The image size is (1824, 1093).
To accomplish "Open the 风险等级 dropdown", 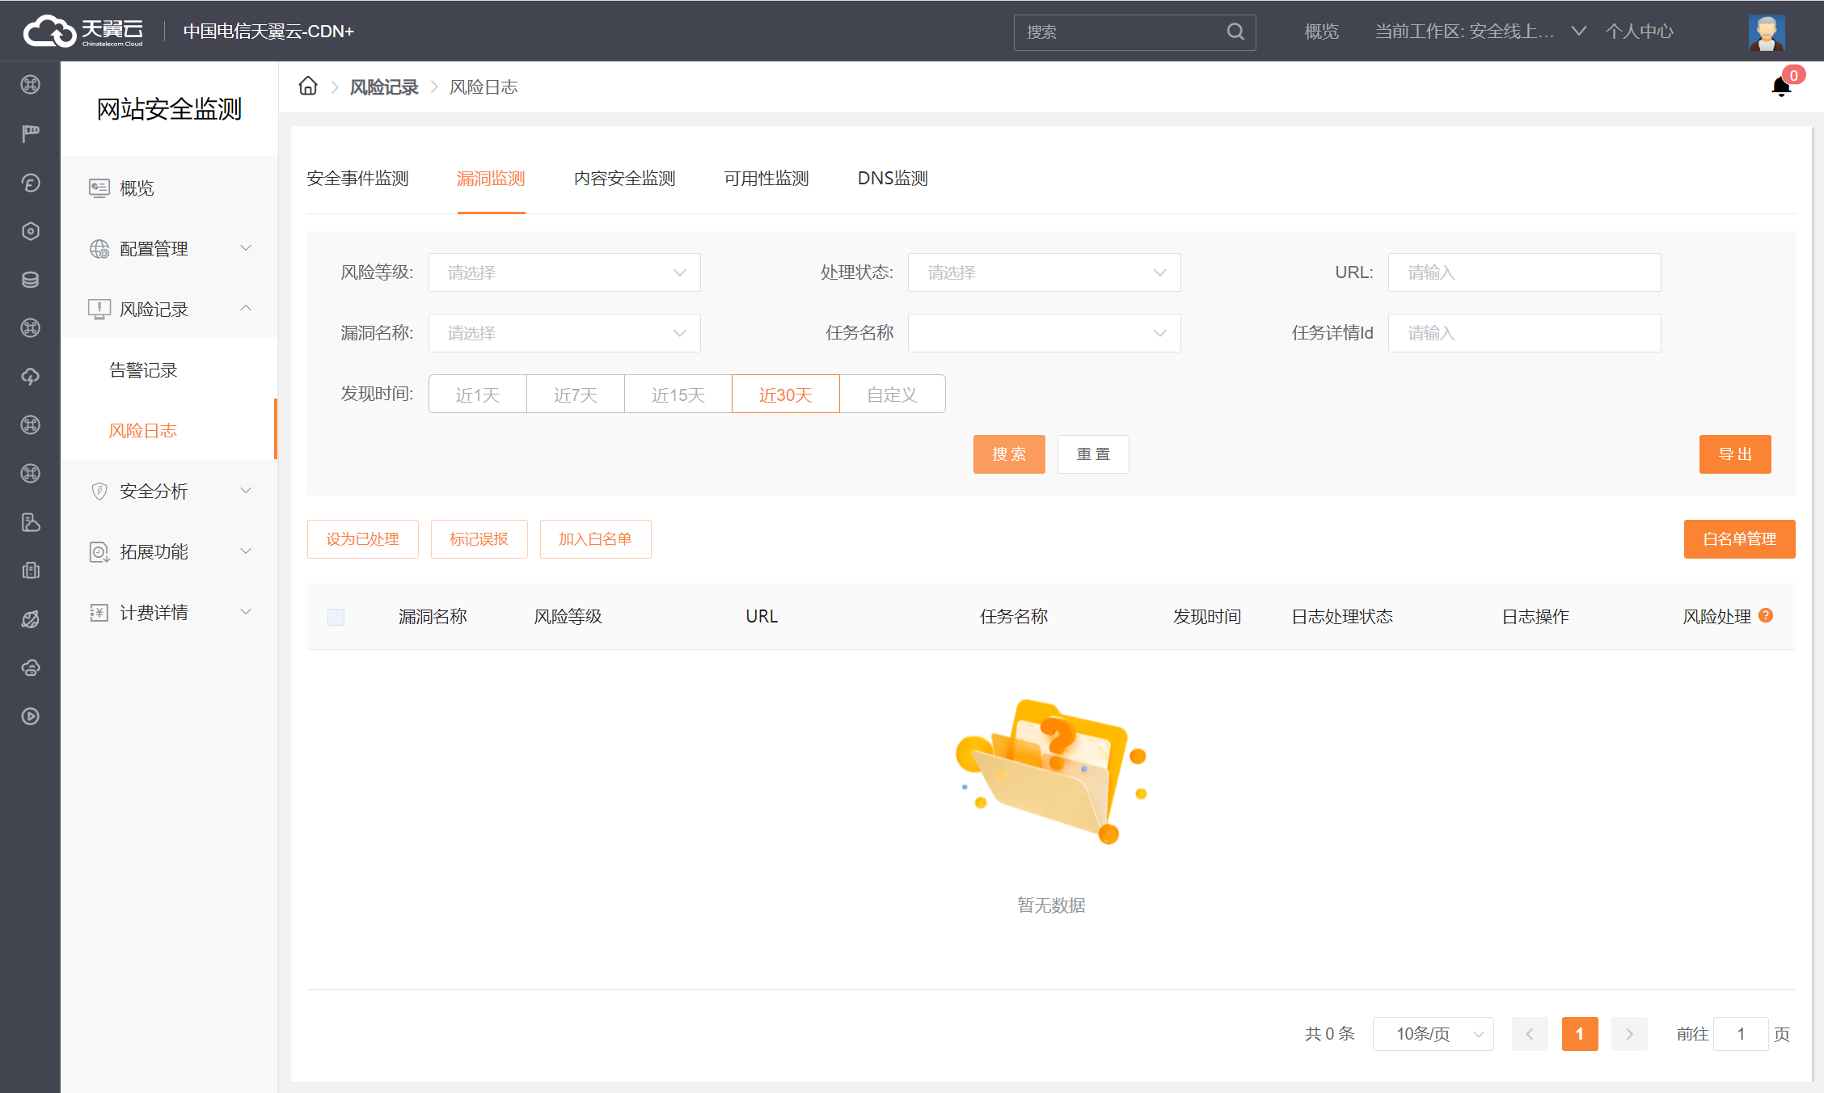I will tap(564, 272).
